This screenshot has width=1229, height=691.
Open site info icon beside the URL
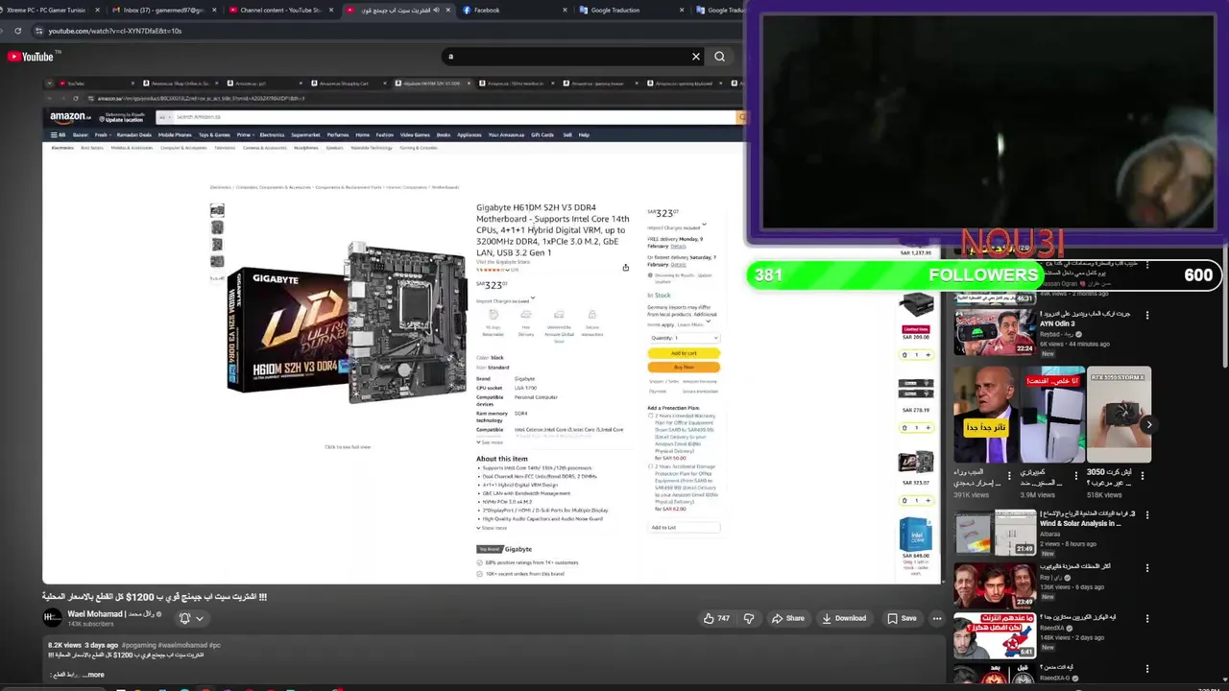(x=38, y=31)
